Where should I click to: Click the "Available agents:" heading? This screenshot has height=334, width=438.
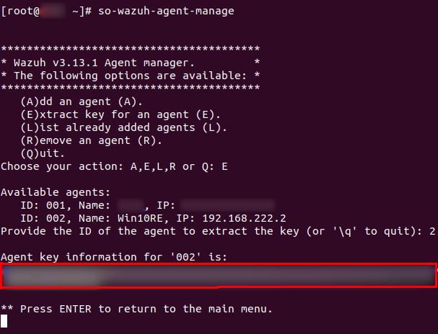[x=56, y=192]
